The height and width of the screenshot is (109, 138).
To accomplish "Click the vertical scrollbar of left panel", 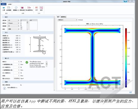I will (54, 42).
